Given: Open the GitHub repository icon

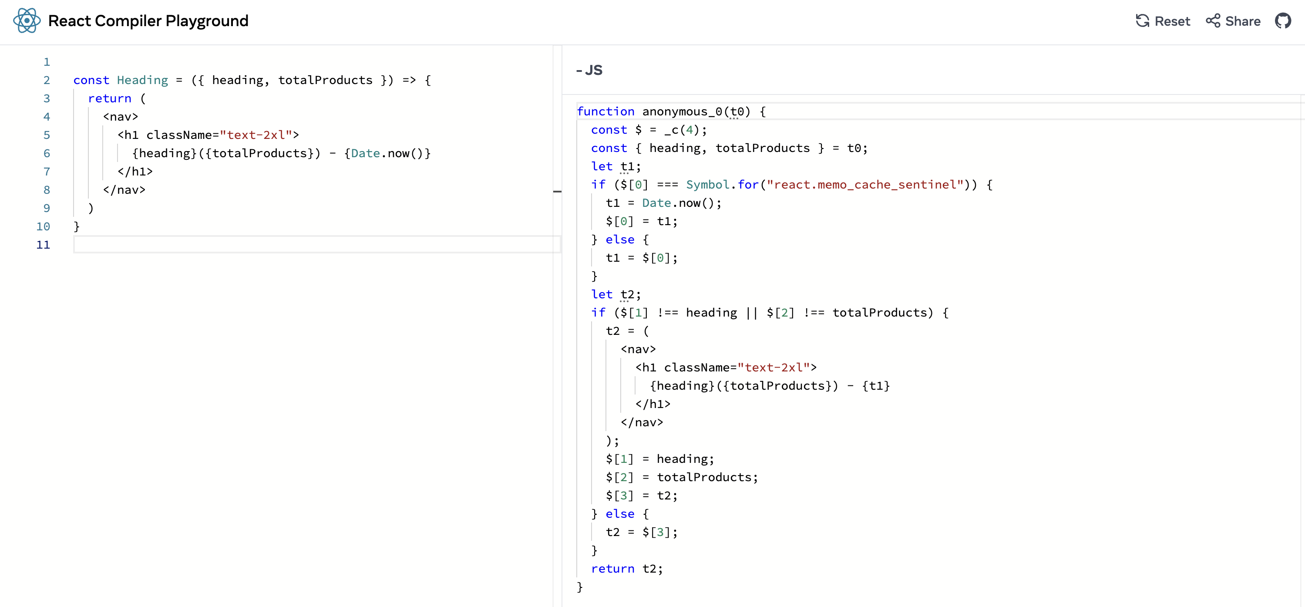Looking at the screenshot, I should [1283, 21].
